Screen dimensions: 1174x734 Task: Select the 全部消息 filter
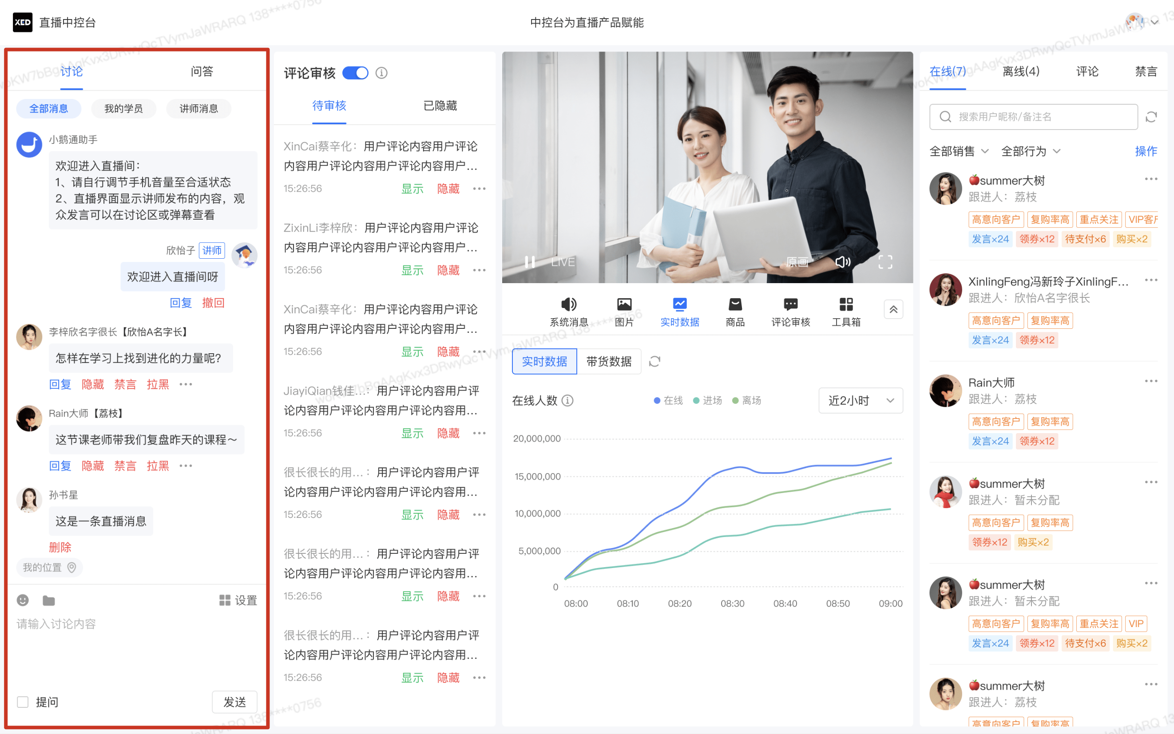point(48,108)
